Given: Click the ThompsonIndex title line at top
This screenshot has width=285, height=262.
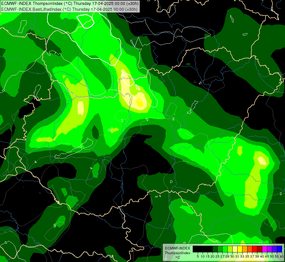Looking at the screenshot, I should (x=70, y=3).
